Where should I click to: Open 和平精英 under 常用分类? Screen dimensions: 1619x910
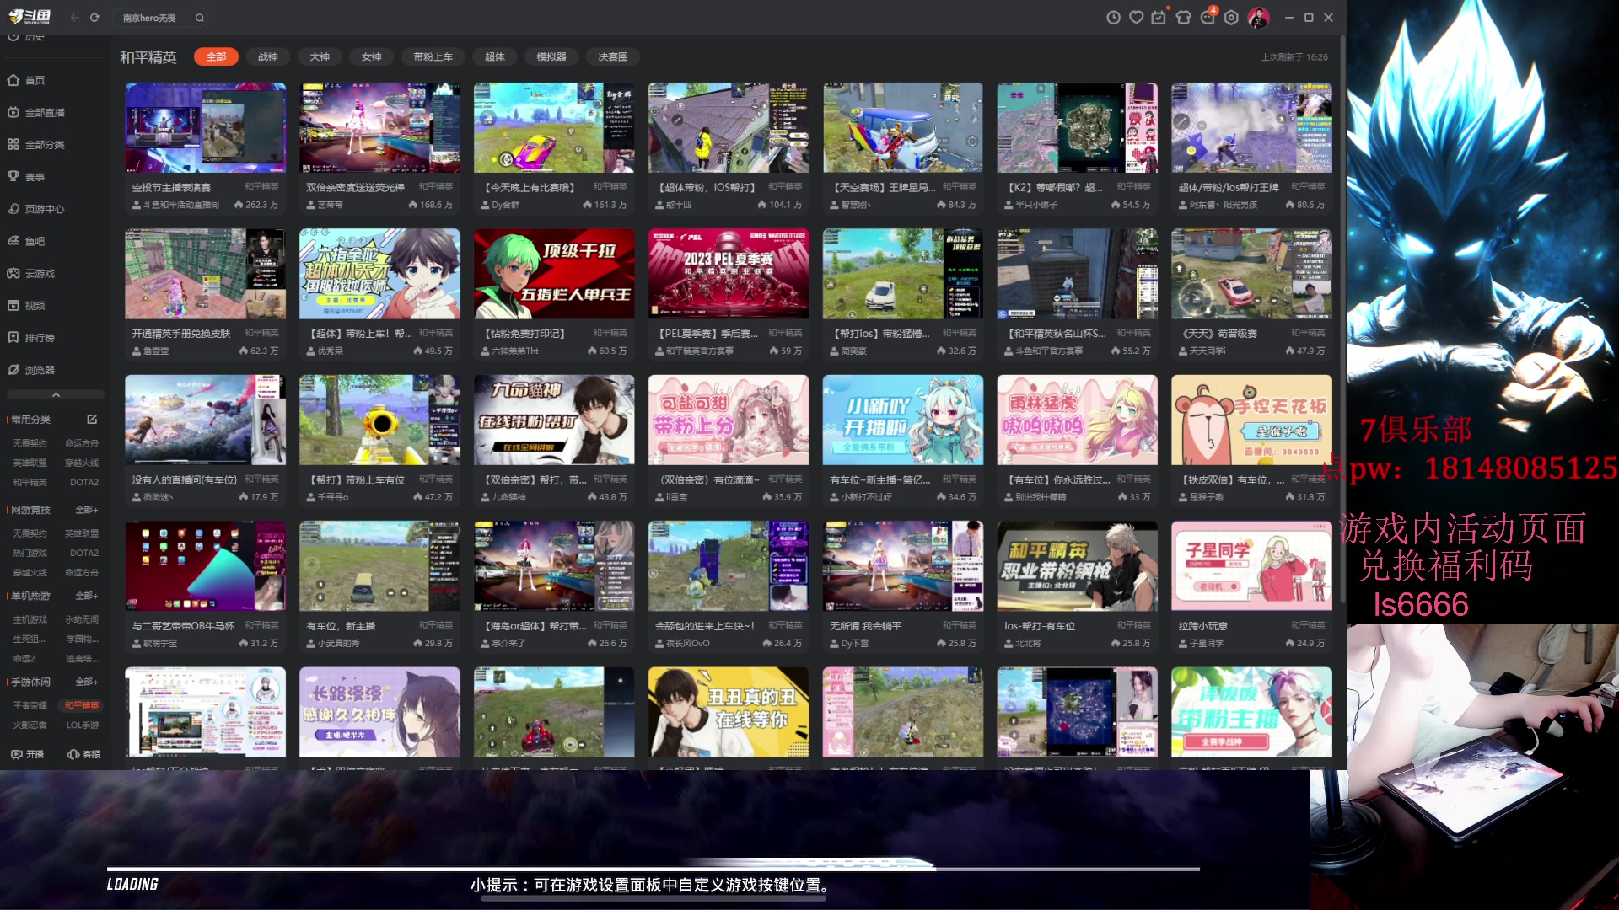30,483
